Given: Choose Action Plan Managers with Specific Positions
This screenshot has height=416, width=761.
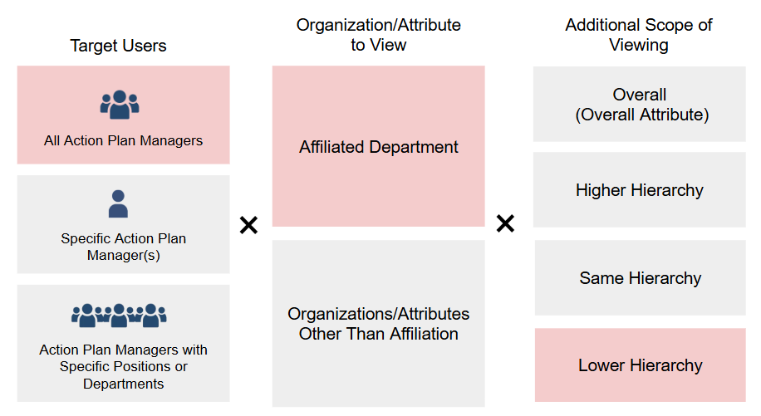Looking at the screenshot, I should point(123,344).
